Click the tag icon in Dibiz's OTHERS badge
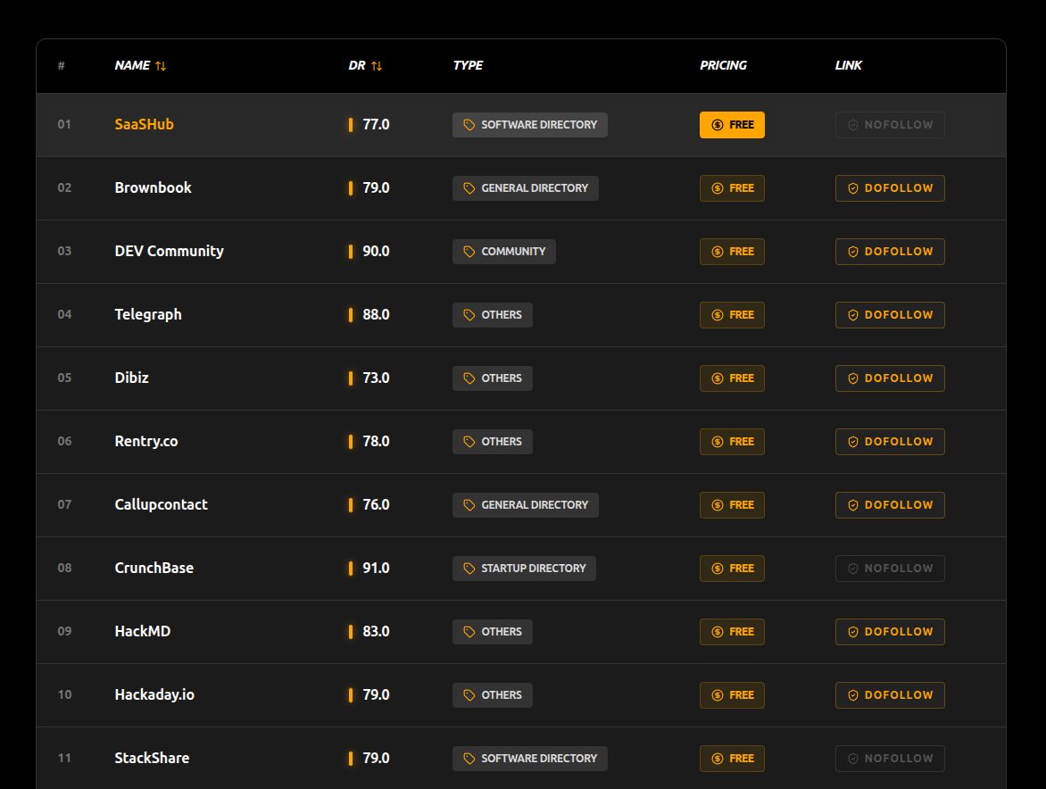1046x789 pixels. click(469, 378)
